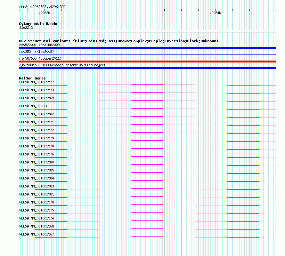Click transcript PDE9A|NM_001001579
Image resolution: width=285 pixels, height=256 pixels.
[37, 138]
